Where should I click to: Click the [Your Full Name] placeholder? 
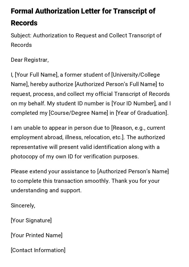pyautogui.click(x=36, y=75)
